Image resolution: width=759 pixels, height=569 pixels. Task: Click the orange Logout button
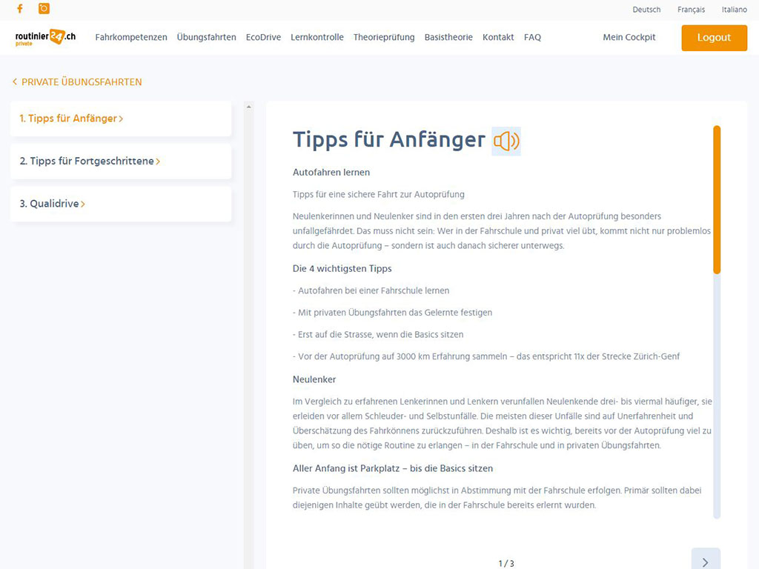tap(714, 38)
